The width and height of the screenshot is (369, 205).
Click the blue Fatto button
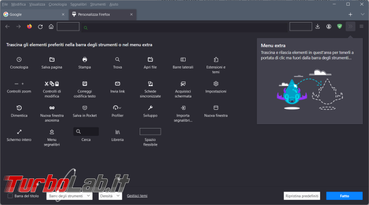tap(344, 196)
